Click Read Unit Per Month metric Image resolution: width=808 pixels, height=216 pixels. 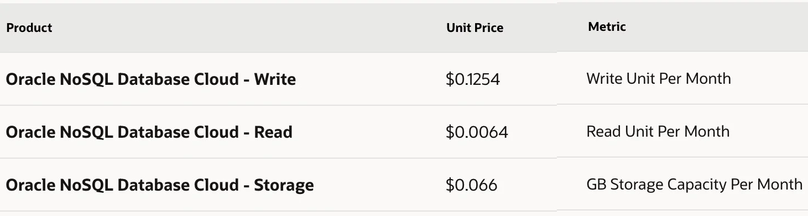click(x=658, y=131)
